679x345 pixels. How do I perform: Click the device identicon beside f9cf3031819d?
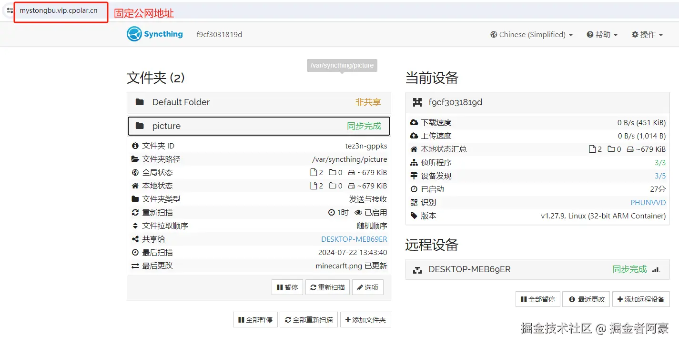click(x=417, y=102)
